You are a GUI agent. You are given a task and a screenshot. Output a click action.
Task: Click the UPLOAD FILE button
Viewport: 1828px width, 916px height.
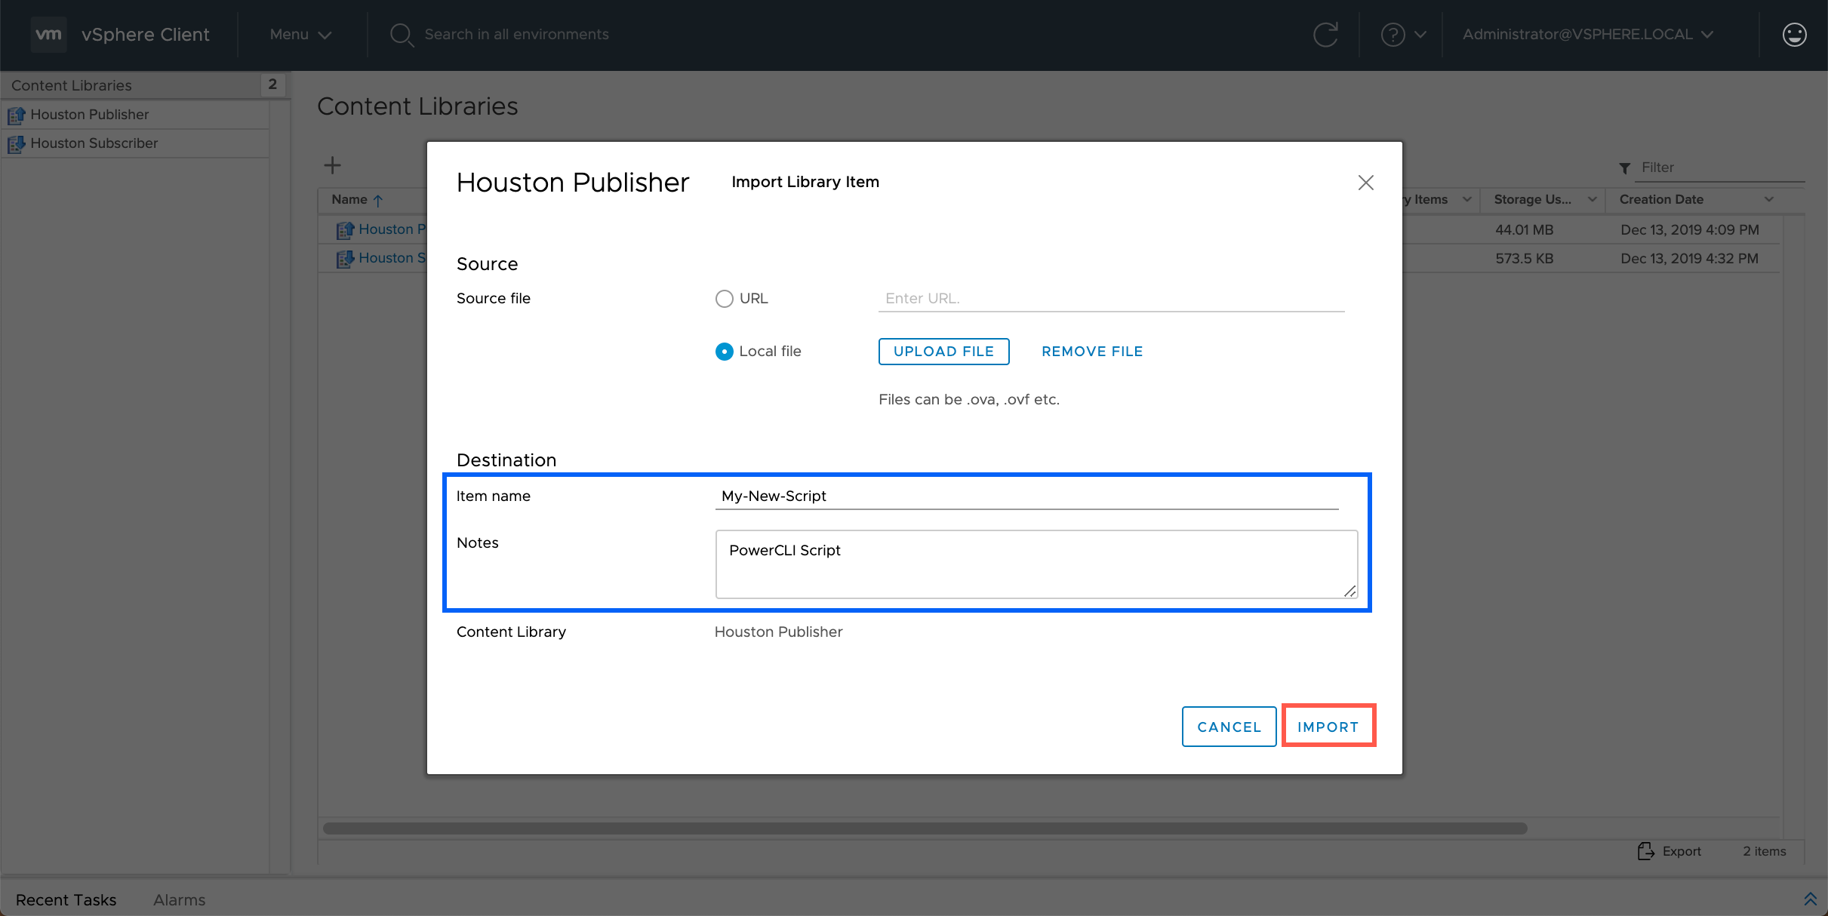(x=943, y=352)
